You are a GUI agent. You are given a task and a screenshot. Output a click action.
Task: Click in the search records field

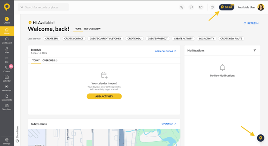point(43,7)
